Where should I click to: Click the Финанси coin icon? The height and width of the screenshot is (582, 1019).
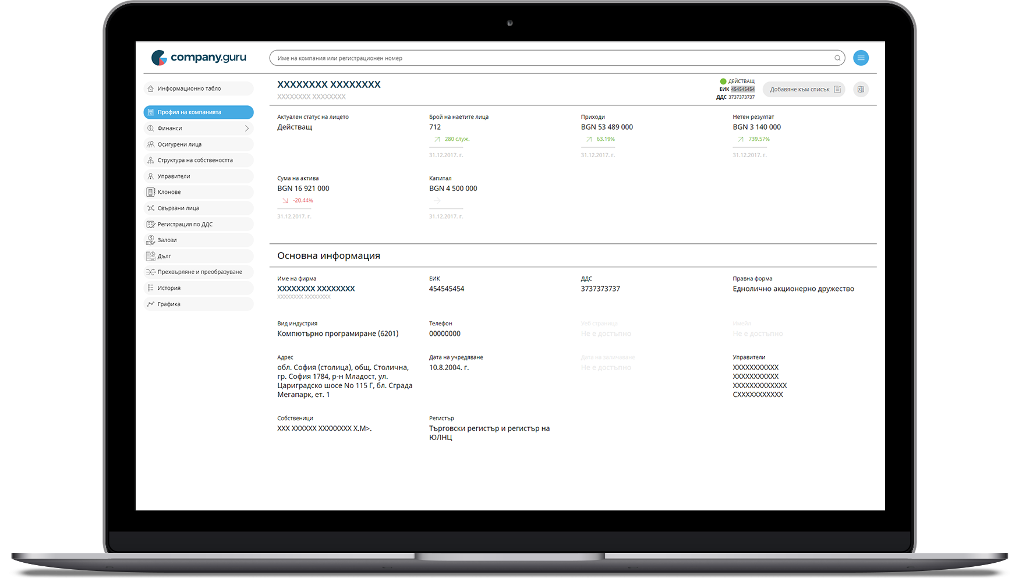click(x=151, y=128)
